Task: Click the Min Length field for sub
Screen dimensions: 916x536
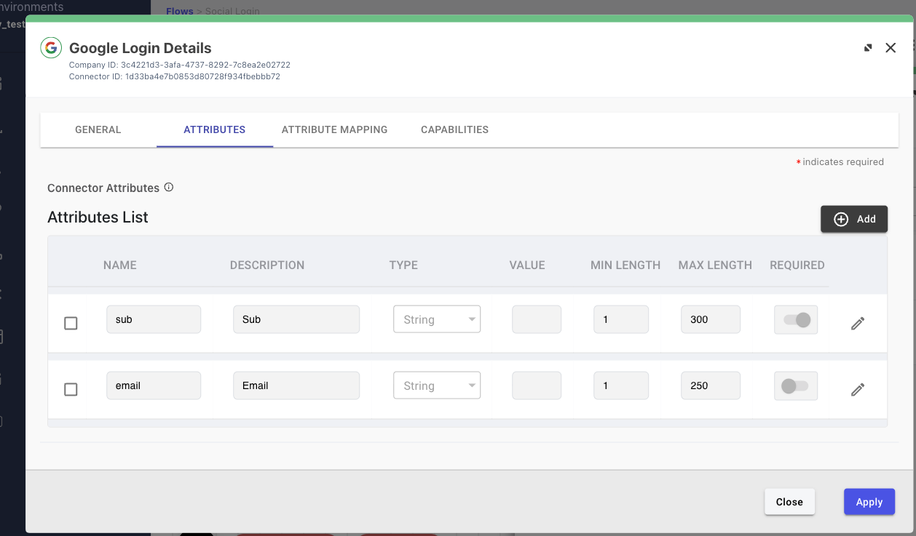Action: pos(621,319)
